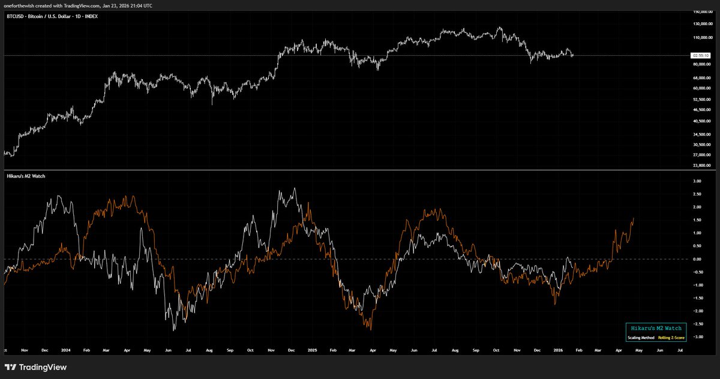Click the 1.50 indicator scale label
720x379 pixels.
coord(697,219)
